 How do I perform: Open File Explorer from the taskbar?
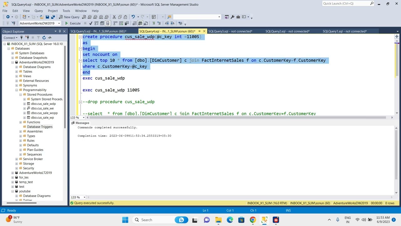pos(218,220)
